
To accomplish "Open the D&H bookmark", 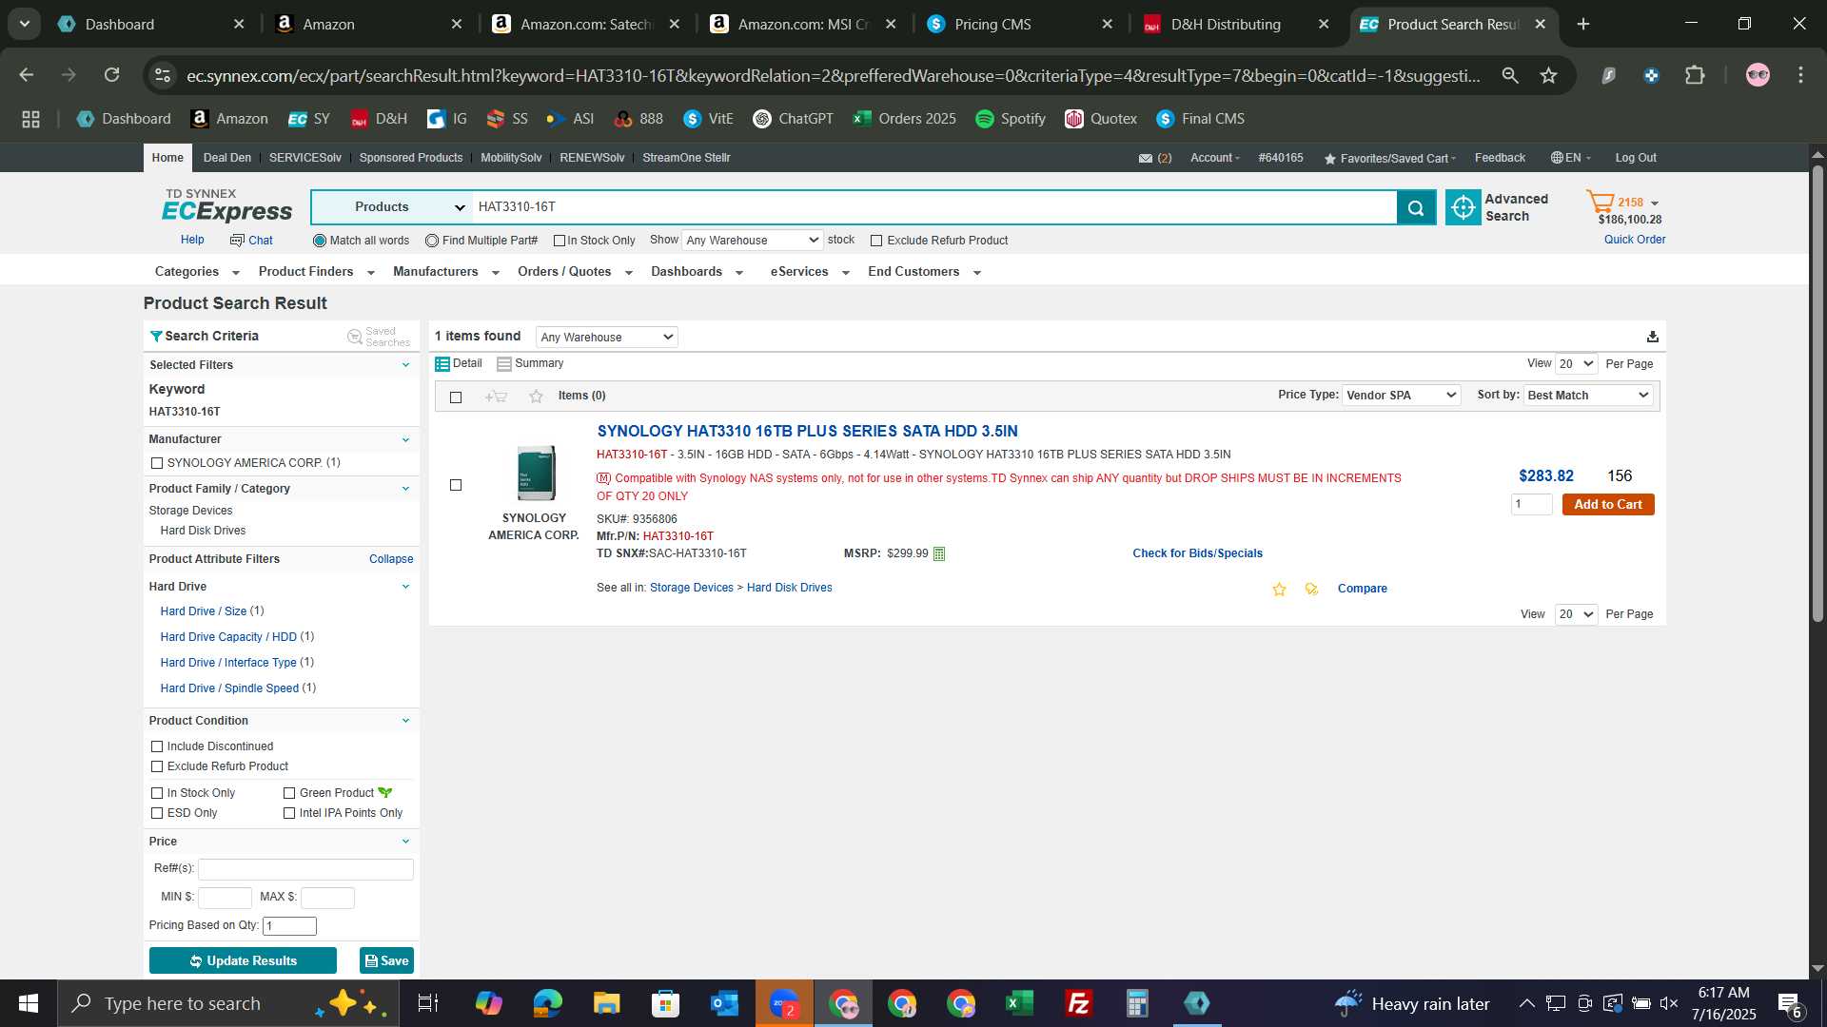I will (x=379, y=119).
